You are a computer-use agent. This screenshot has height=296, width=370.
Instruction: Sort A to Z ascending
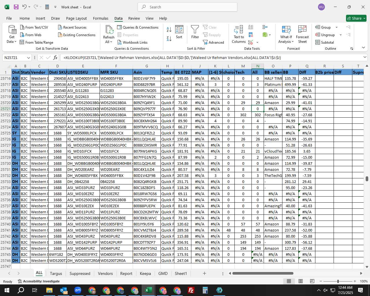(x=169, y=29)
